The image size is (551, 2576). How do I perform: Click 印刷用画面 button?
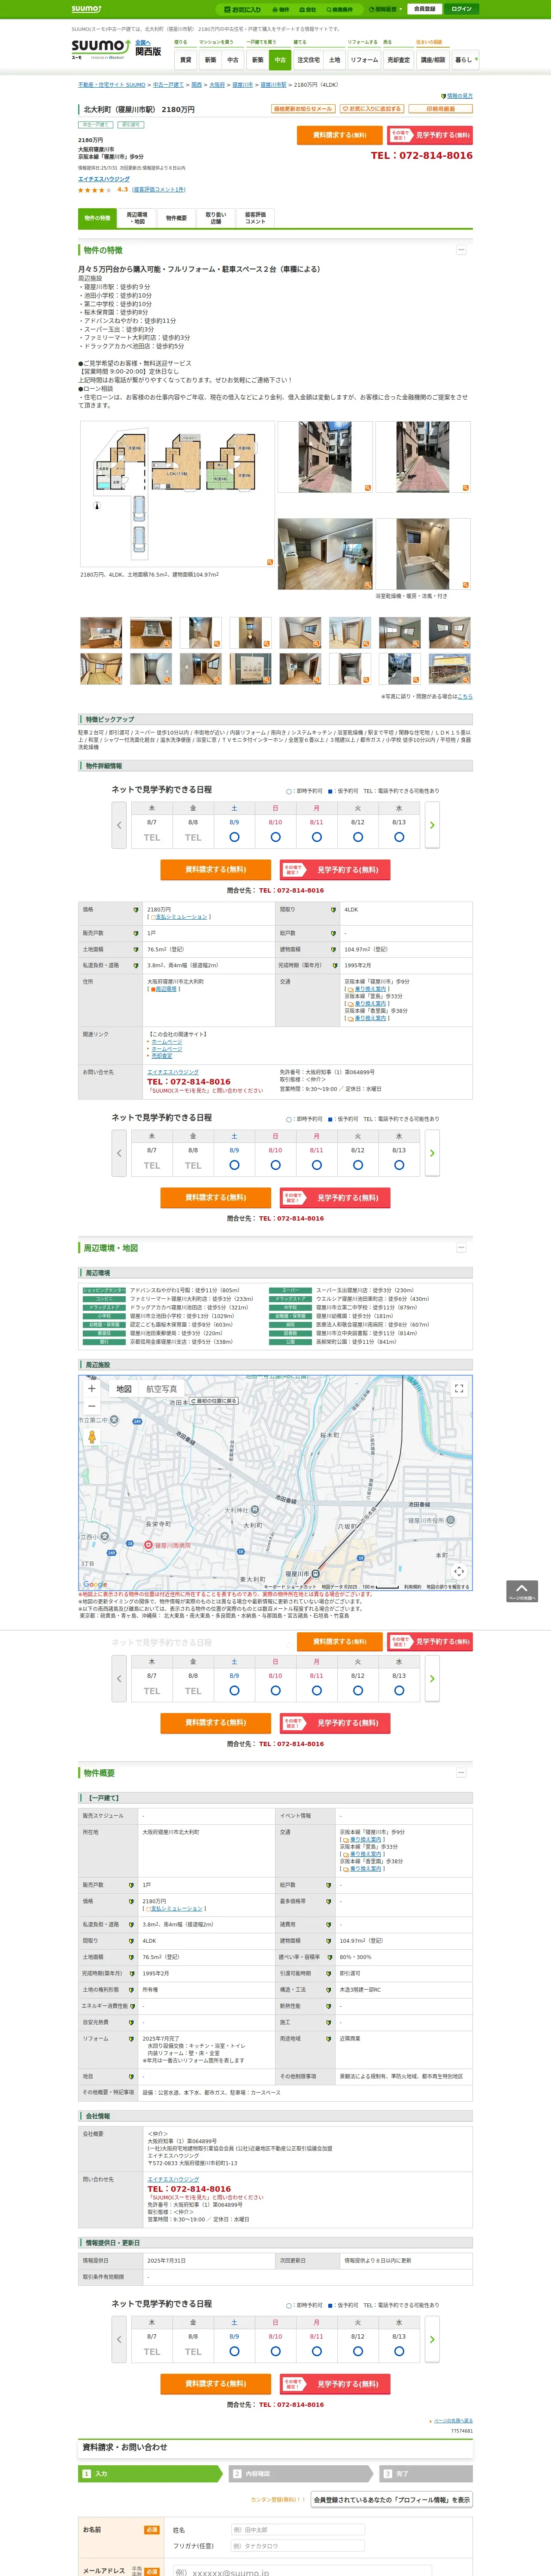(440, 109)
